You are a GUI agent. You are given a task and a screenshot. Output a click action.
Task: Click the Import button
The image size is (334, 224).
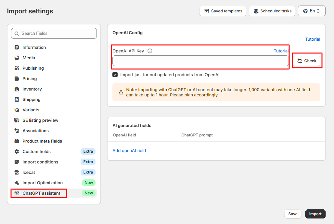[x=315, y=214]
